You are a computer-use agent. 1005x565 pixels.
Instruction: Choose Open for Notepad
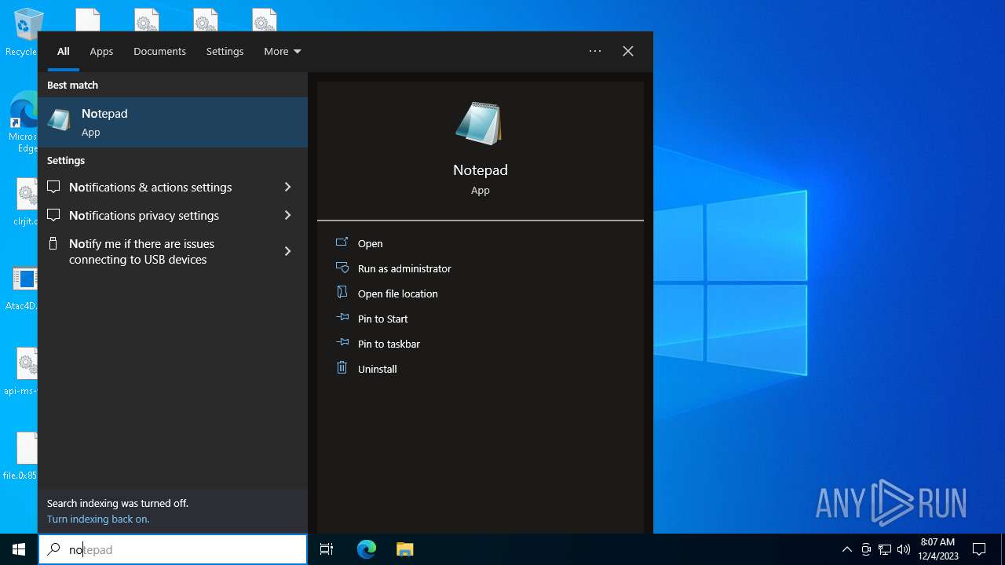pos(370,243)
